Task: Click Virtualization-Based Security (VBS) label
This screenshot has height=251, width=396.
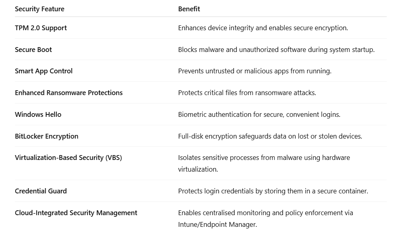Action: pyautogui.click(x=68, y=158)
